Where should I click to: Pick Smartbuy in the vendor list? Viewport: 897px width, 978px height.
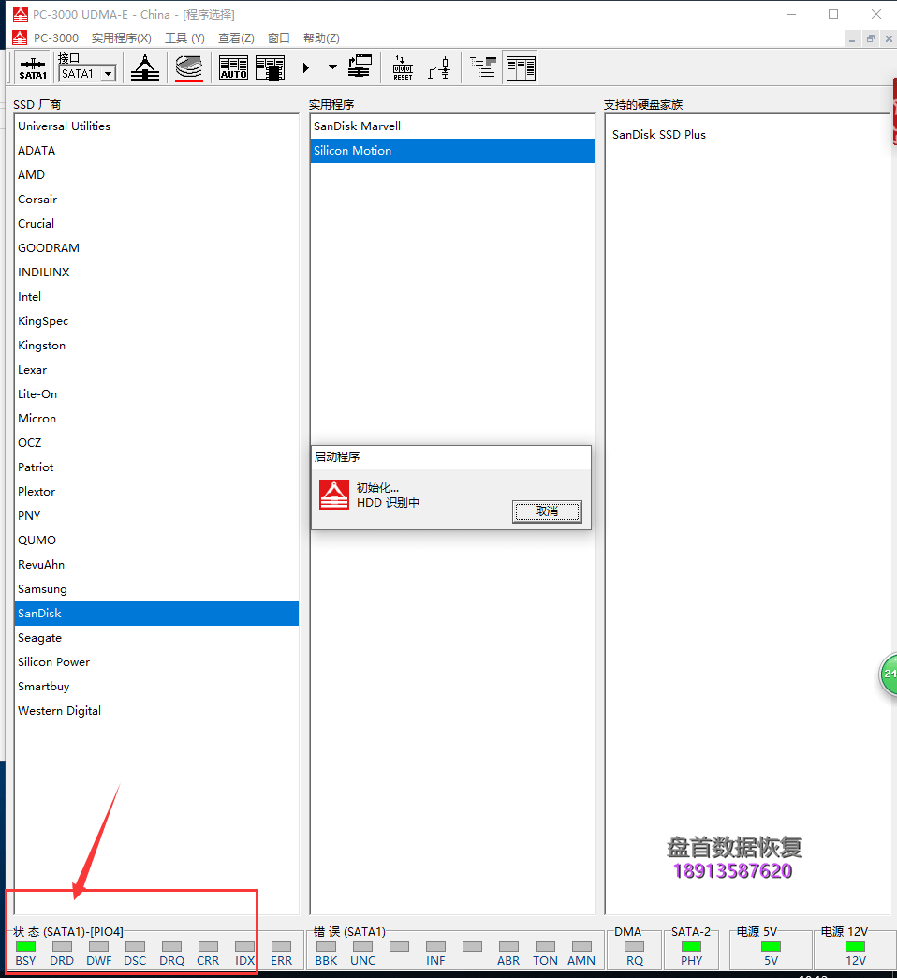[156, 686]
